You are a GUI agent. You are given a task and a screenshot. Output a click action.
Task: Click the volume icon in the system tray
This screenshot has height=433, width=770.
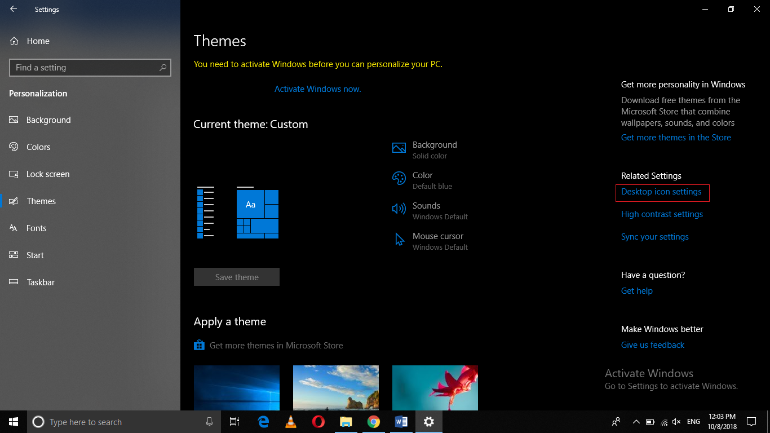pyautogui.click(x=676, y=422)
